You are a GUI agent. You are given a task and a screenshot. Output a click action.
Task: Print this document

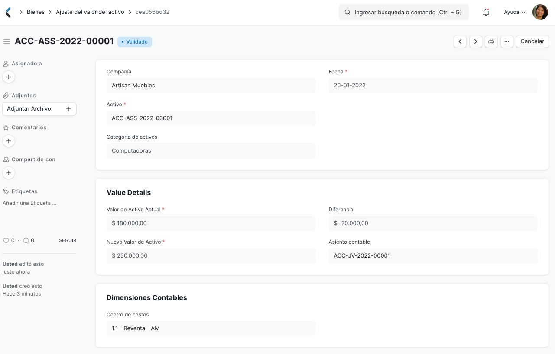(491, 41)
